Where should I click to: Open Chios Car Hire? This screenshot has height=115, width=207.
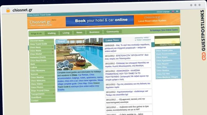coord(168,74)
